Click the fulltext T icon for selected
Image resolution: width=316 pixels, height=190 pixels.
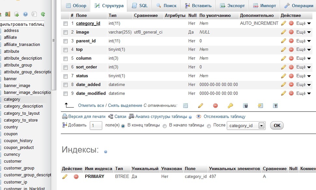275,106
